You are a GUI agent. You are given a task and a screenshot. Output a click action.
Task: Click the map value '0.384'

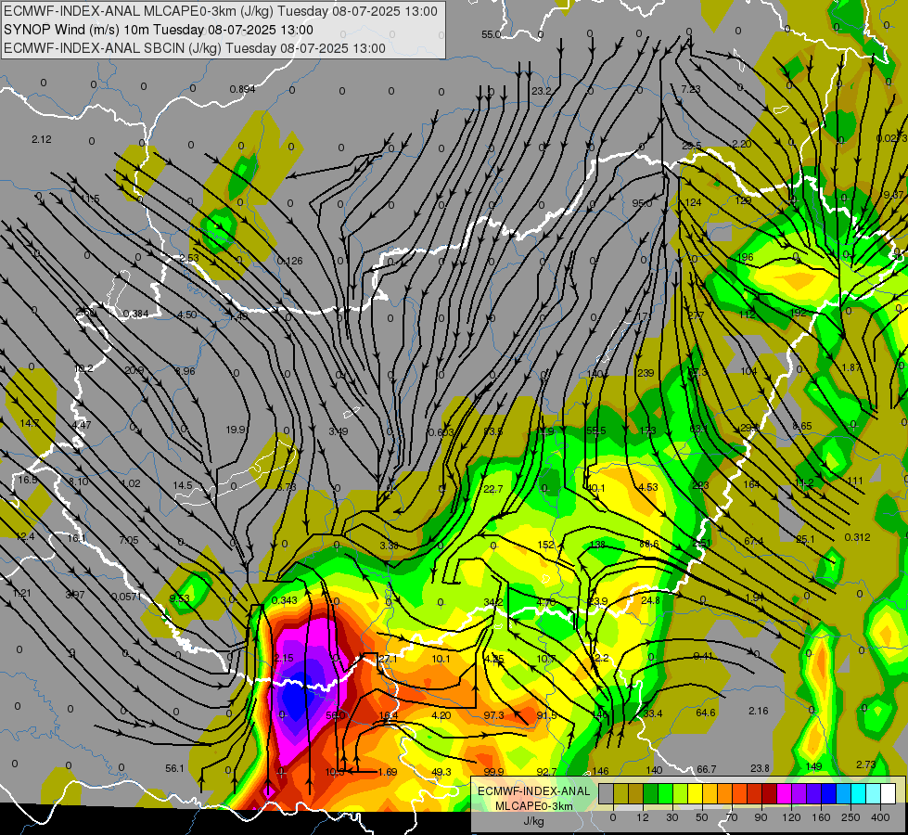pyautogui.click(x=136, y=315)
